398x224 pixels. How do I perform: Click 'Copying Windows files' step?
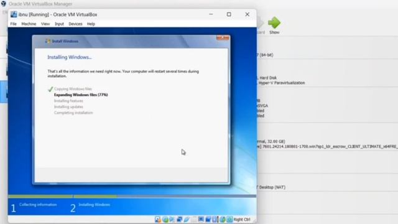coord(73,89)
